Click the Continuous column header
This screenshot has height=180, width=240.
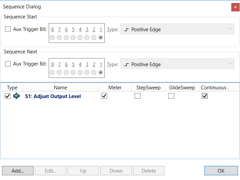click(213, 88)
